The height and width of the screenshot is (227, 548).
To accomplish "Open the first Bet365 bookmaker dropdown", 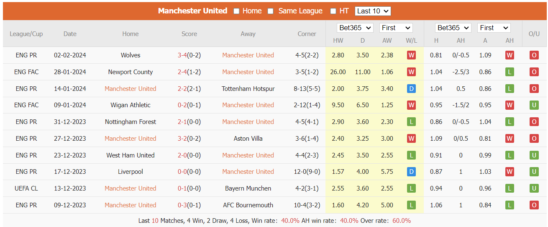I will click(x=355, y=28).
